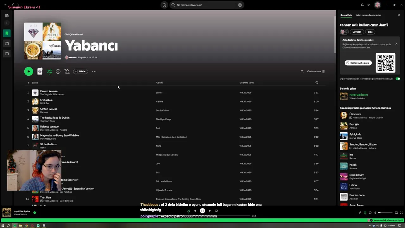Screen dimensions: 405x228
Task: Click playlist preview card next to Play
Action: click(40, 72)
